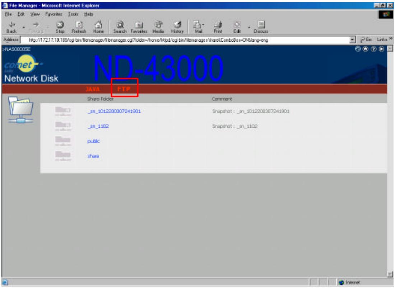
Task: Go back using the Back toolbar button
Action: click(11, 27)
